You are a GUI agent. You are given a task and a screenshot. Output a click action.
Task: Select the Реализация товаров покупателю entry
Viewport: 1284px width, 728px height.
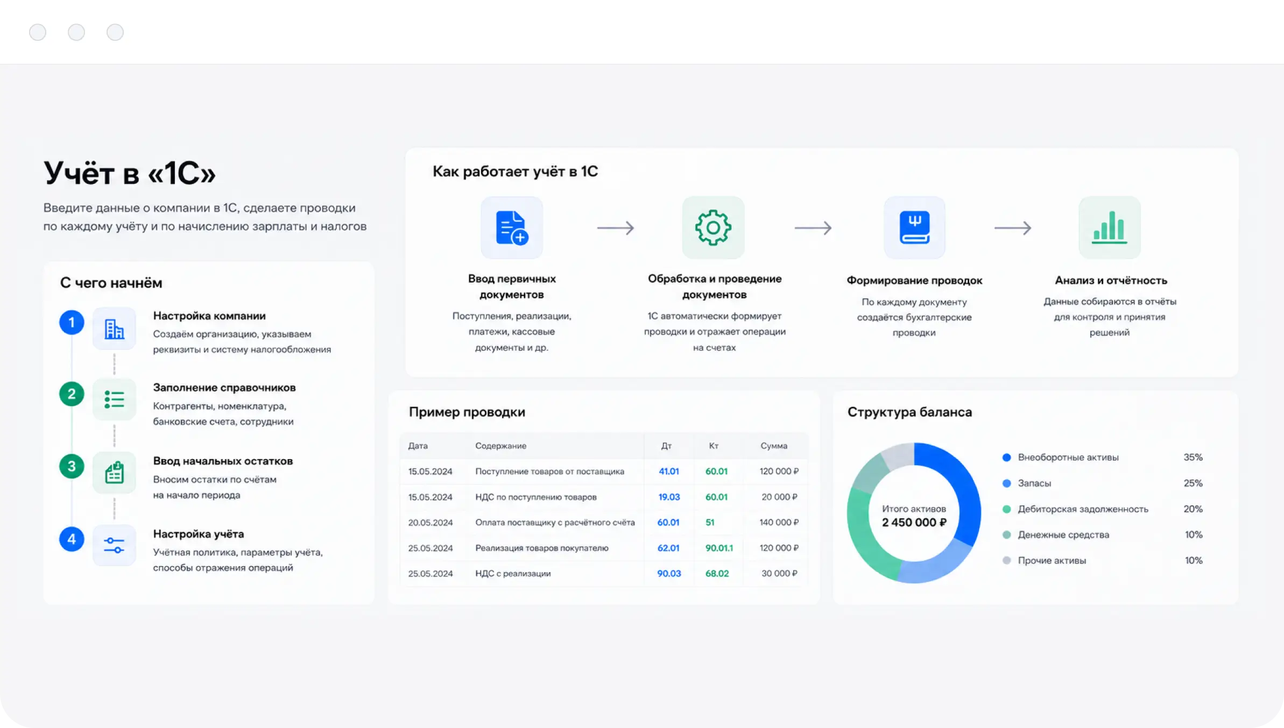point(542,548)
